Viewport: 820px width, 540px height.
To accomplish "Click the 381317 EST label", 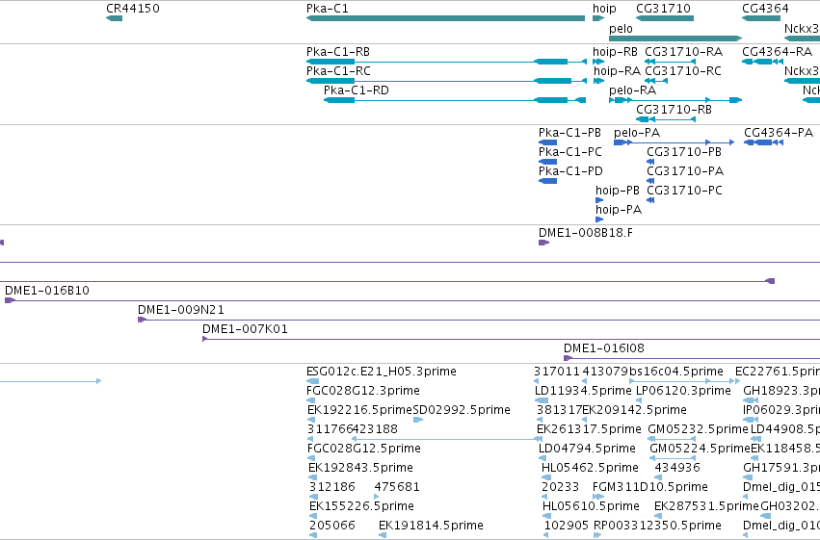I will pyautogui.click(x=559, y=410).
